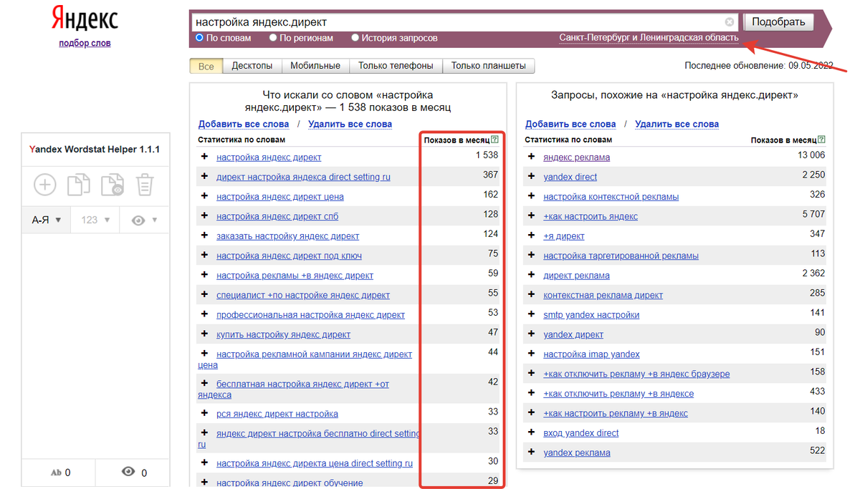Select the 'История запросов' radio button
Viewport: 860px width, 489px height.
click(355, 37)
